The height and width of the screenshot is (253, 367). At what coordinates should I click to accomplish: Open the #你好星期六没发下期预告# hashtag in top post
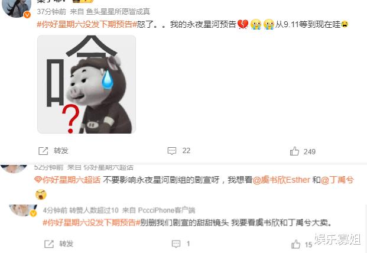pos(87,24)
